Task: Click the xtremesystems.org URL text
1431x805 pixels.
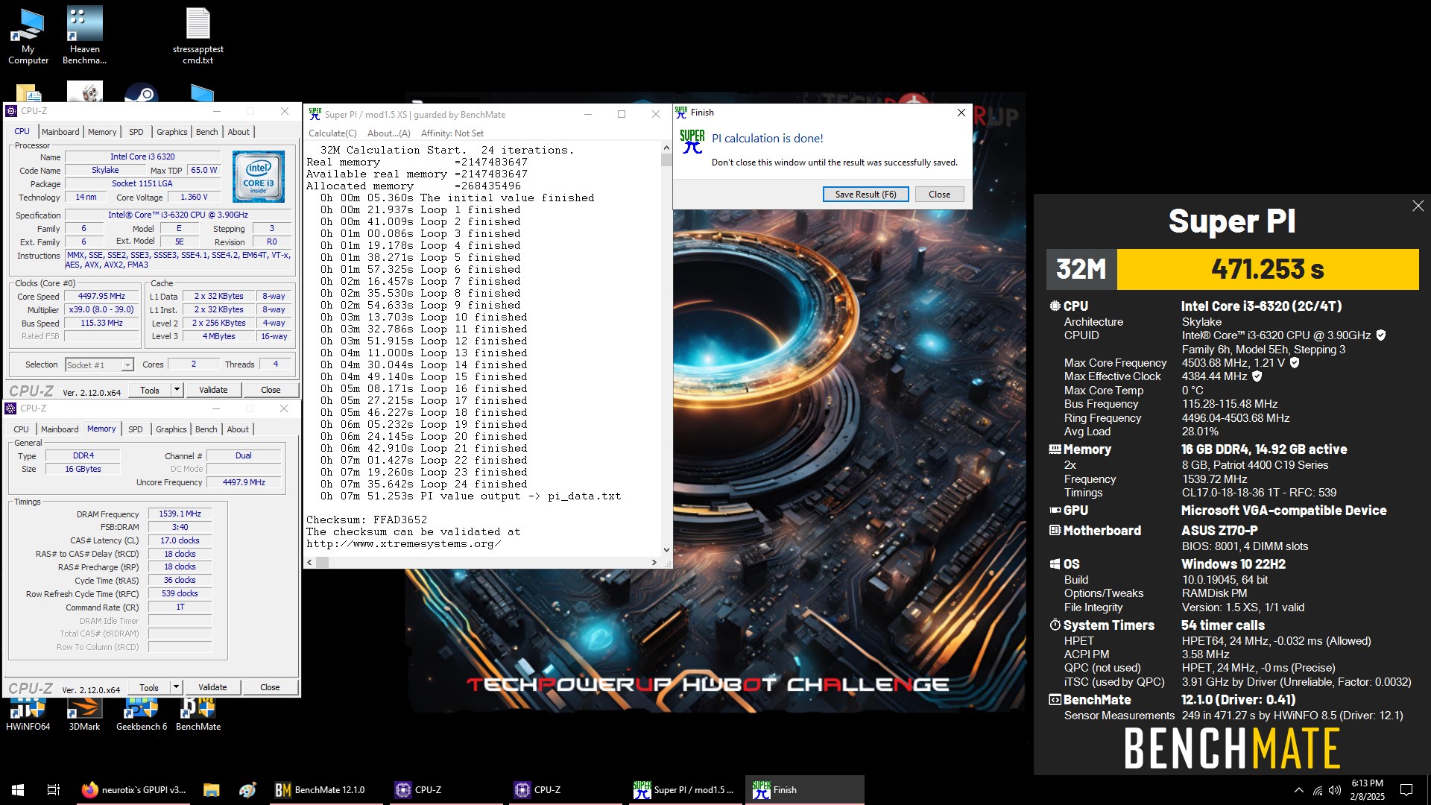Action: click(403, 543)
